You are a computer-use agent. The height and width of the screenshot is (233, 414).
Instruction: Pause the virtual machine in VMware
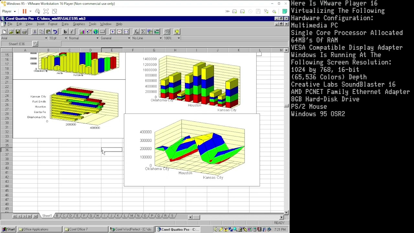click(x=24, y=12)
